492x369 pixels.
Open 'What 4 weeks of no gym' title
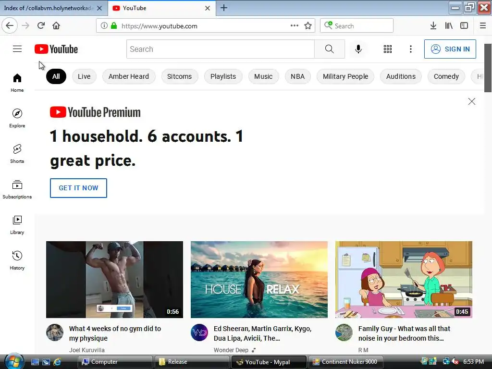115,333
